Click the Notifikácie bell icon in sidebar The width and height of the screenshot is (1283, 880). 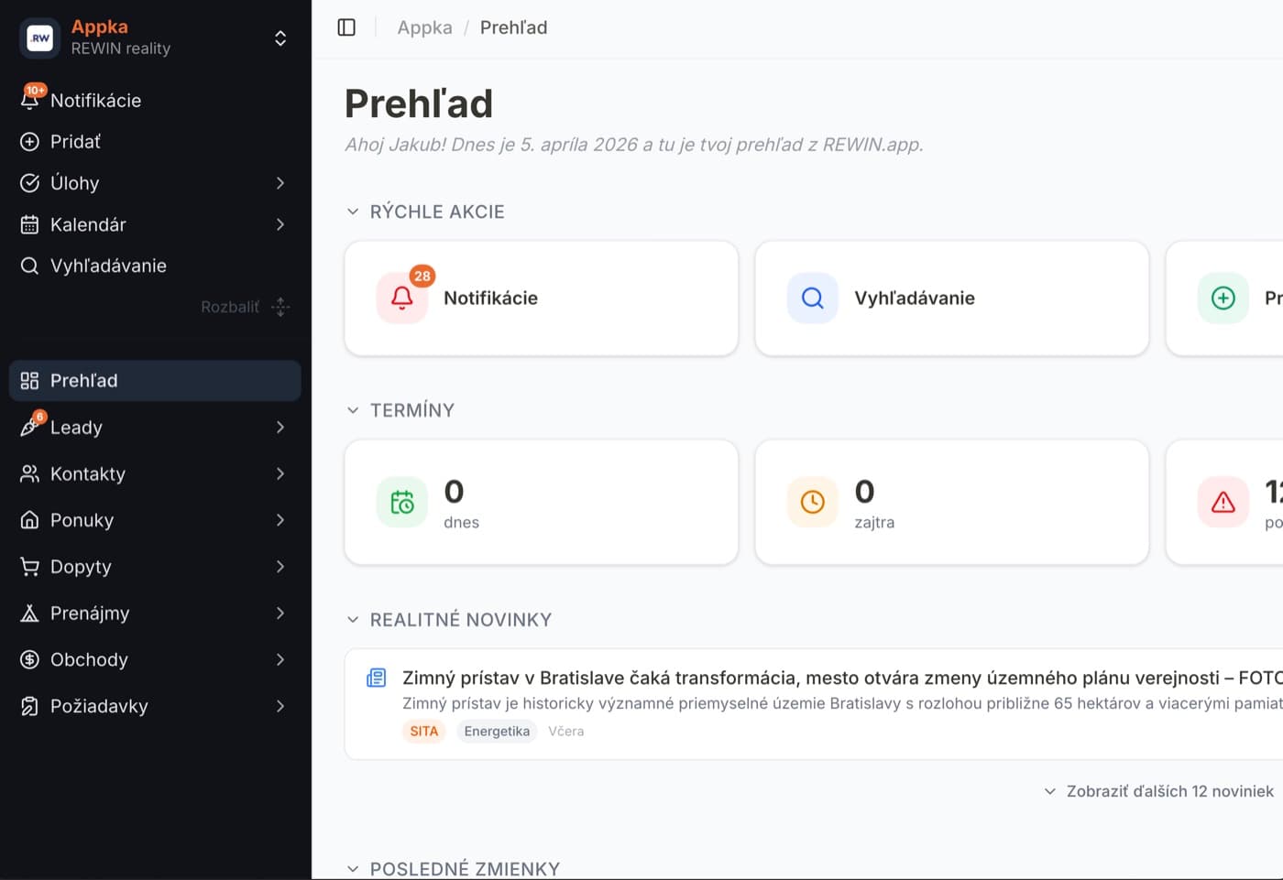tap(30, 100)
